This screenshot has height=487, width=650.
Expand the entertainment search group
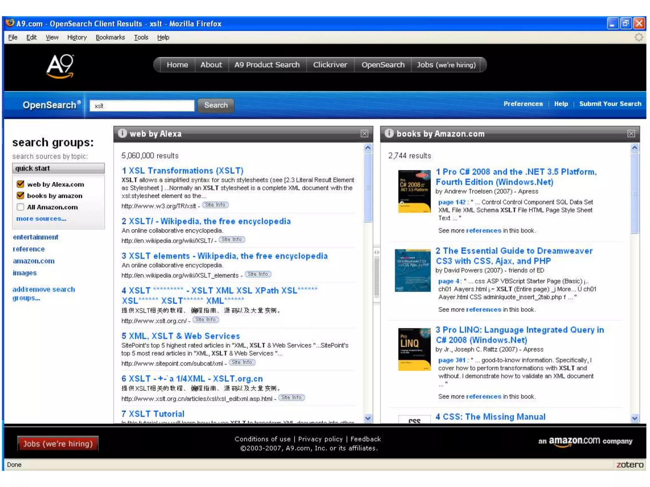(36, 237)
